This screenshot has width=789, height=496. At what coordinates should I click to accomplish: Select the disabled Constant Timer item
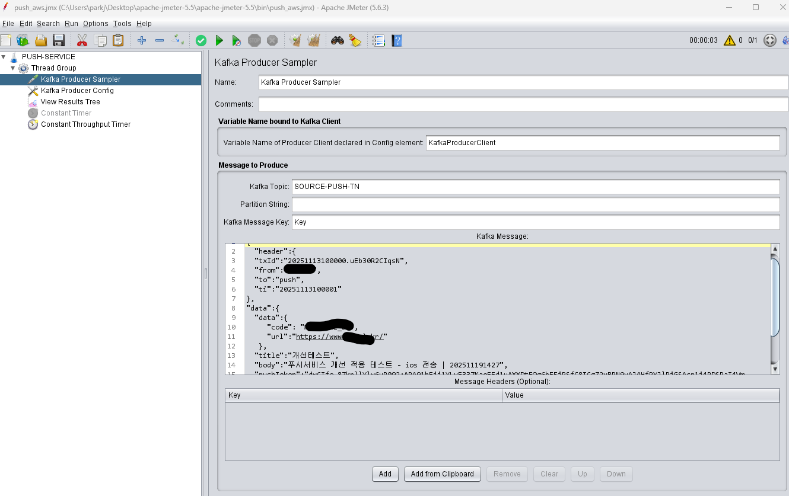(66, 113)
